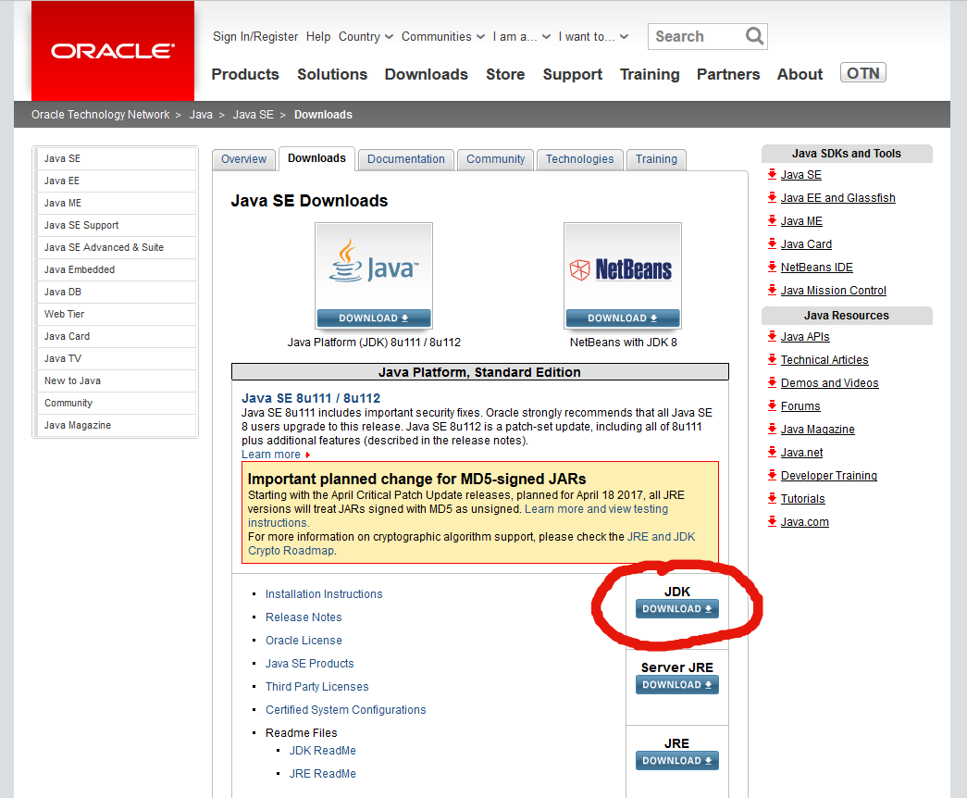Click the download icon beside NetBeans IDE
This screenshot has width=967, height=798.
click(771, 267)
